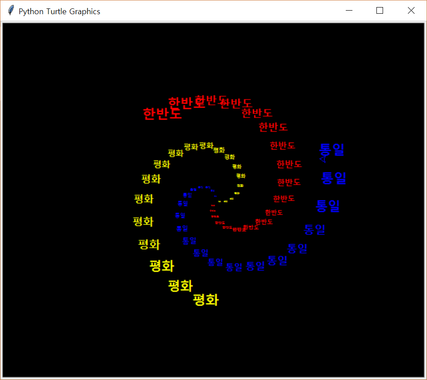Click the small yellow 평화 nearest the spiral's top center

click(206, 145)
